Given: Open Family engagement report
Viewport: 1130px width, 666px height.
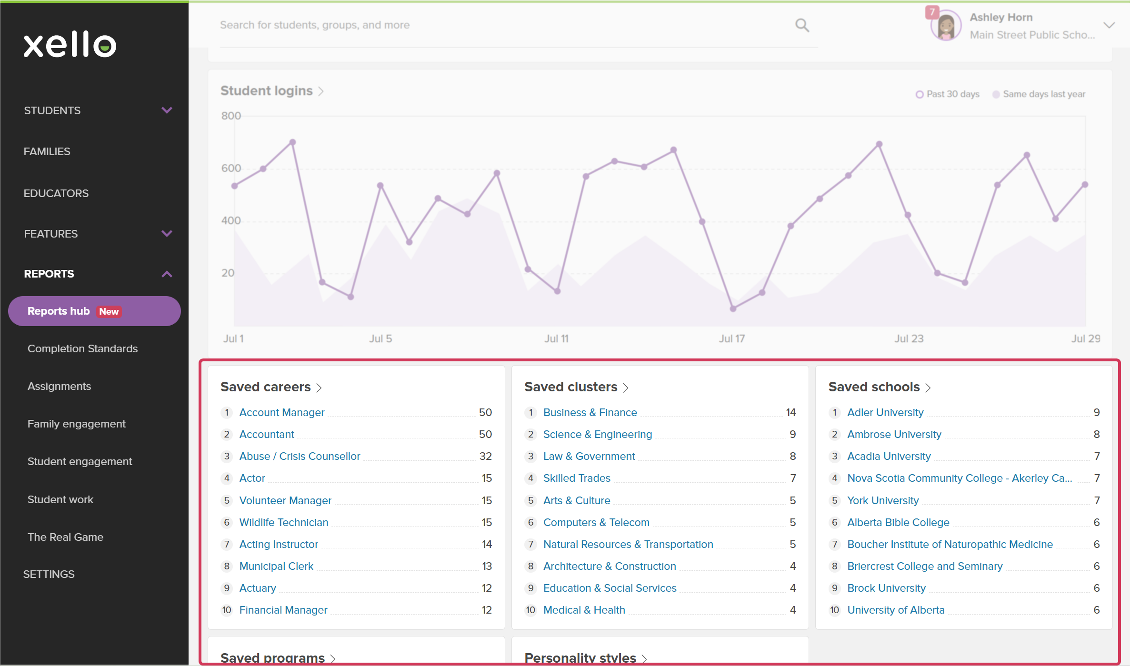Looking at the screenshot, I should pos(77,424).
